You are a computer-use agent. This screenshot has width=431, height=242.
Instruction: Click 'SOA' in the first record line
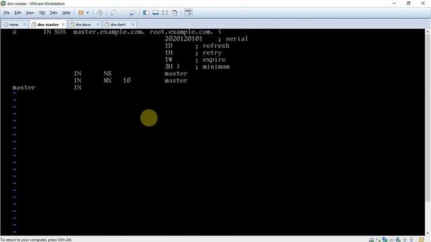coord(60,32)
